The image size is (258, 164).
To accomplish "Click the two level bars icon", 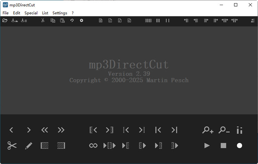I will pos(239,130).
